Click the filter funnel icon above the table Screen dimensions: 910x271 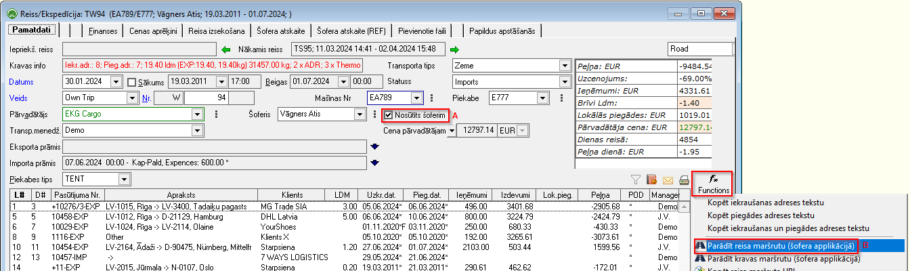pos(636,180)
